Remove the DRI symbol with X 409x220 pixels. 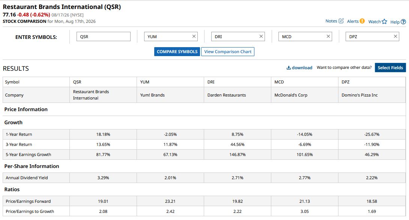[x=261, y=36]
